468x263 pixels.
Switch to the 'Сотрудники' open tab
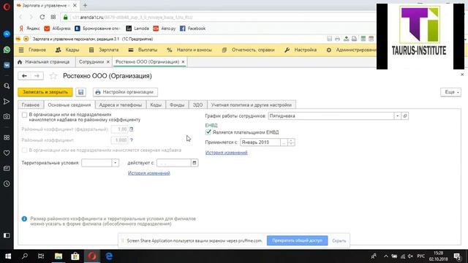(91, 62)
